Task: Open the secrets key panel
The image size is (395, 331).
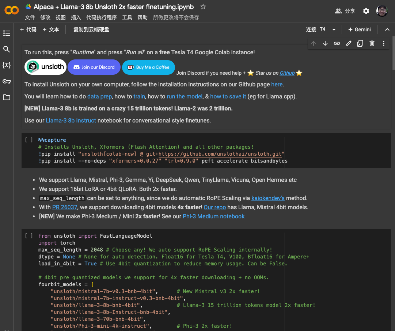Action: (7, 81)
